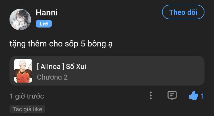The image size is (214, 116).
Task: View the girl-with-cat avatar picture
Action: click(20, 20)
